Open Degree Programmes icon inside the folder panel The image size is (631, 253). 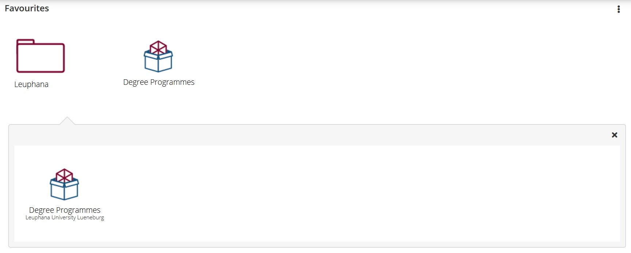(64, 184)
